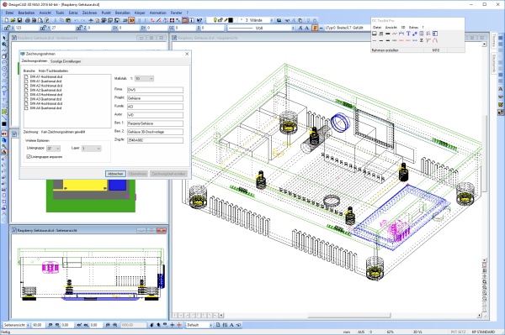Viewport: 505px width, 335px height.
Task: Expand the Liniengruppe dropdown
Action: coord(54,149)
